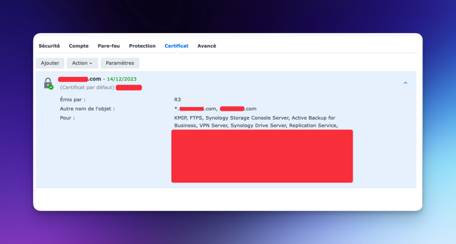Click the lock certificate icon
456x244 pixels.
click(x=48, y=83)
